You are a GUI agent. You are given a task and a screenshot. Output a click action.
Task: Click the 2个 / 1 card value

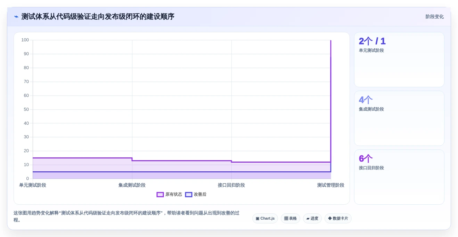coord(372,41)
